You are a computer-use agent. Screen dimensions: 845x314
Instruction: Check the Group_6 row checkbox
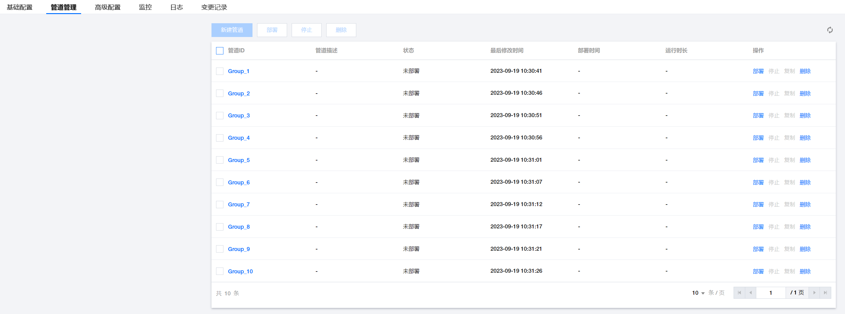pyautogui.click(x=220, y=182)
